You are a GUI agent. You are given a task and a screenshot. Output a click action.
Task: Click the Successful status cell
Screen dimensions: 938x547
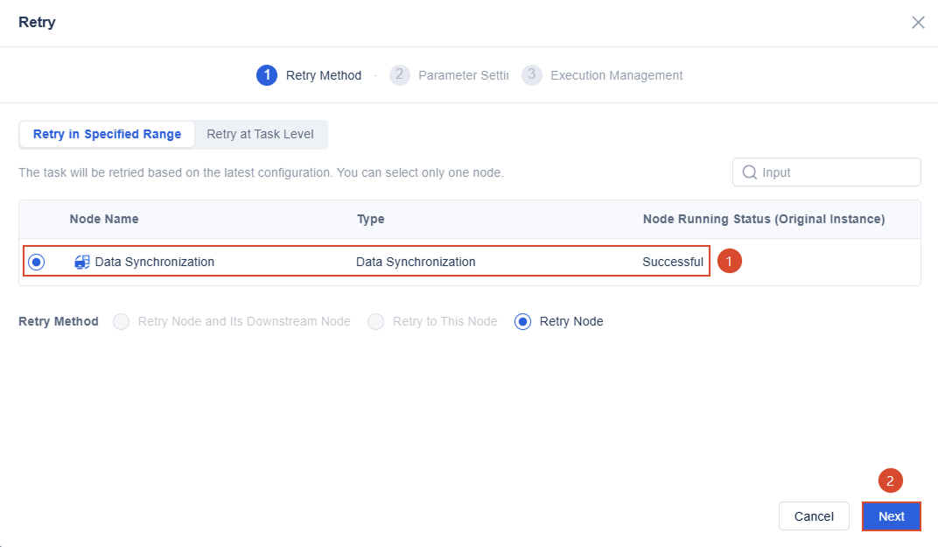(673, 262)
